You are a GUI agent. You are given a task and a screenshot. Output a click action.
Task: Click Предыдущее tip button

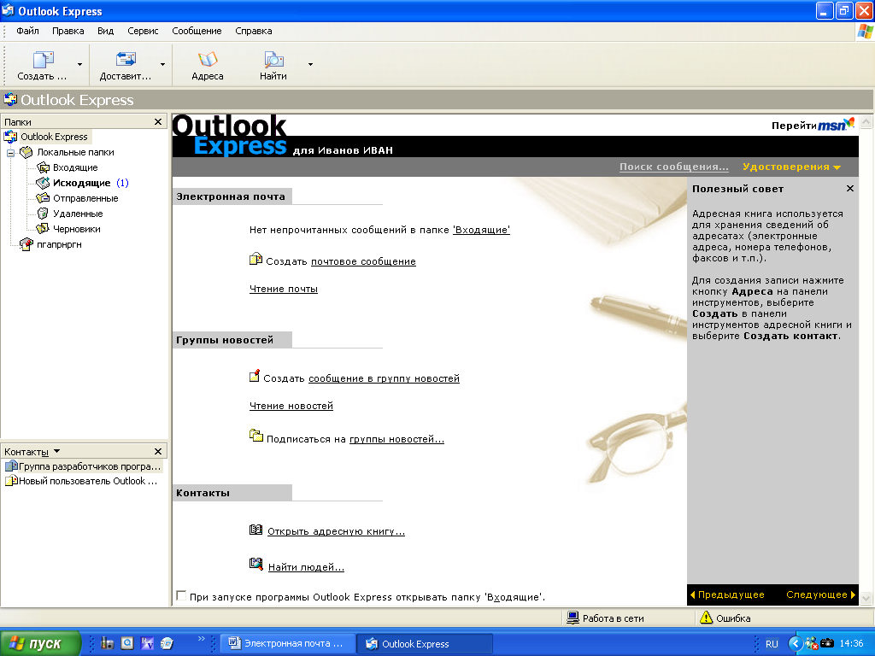pos(728,594)
